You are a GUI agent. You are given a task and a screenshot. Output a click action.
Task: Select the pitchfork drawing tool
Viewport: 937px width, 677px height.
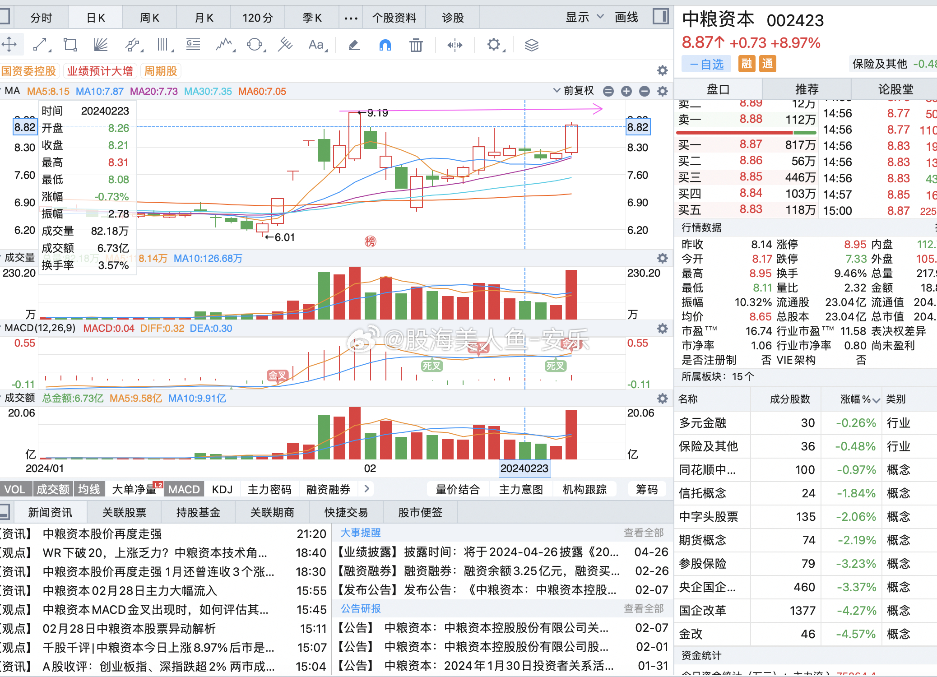tap(285, 45)
